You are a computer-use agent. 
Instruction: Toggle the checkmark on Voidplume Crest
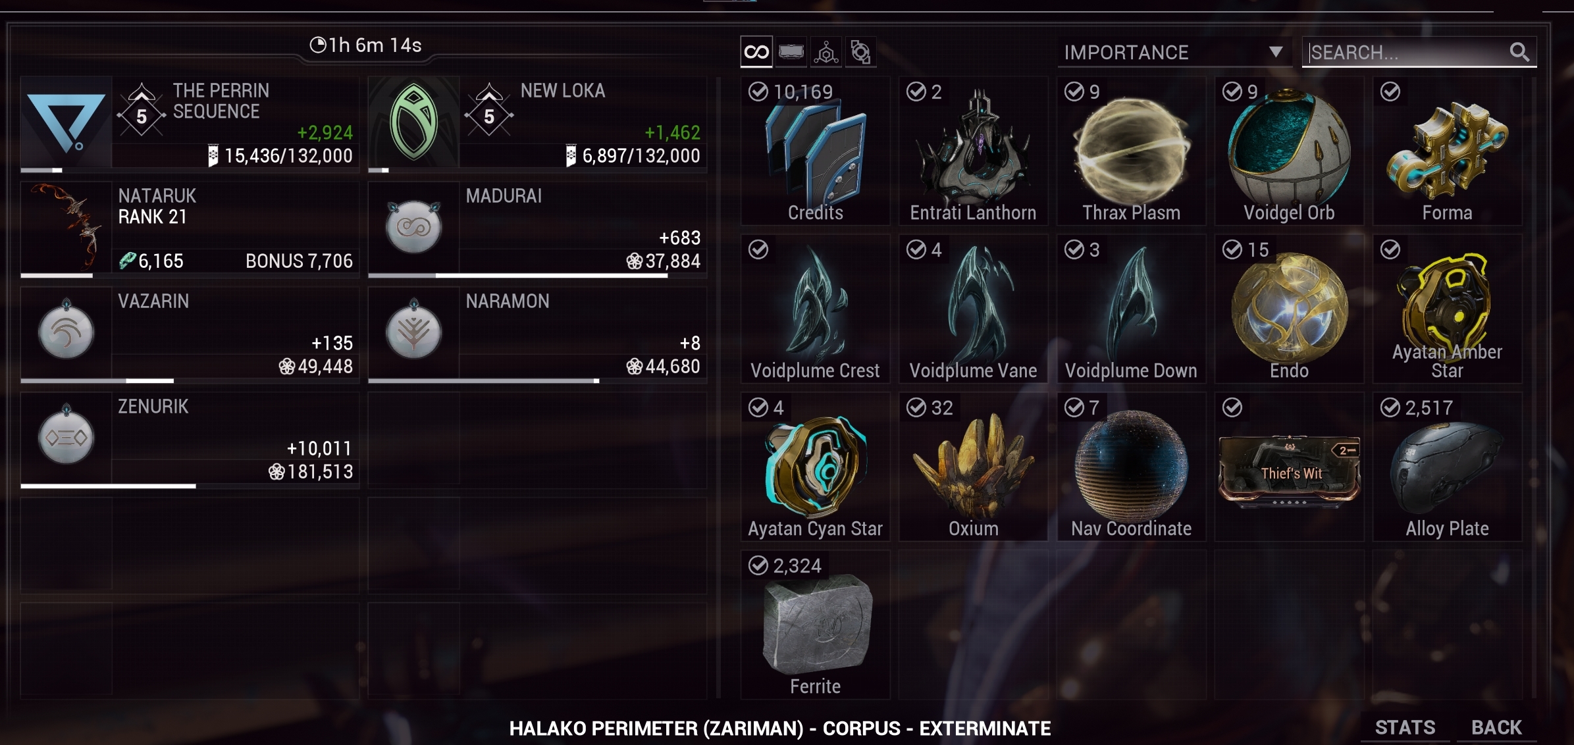pos(758,249)
